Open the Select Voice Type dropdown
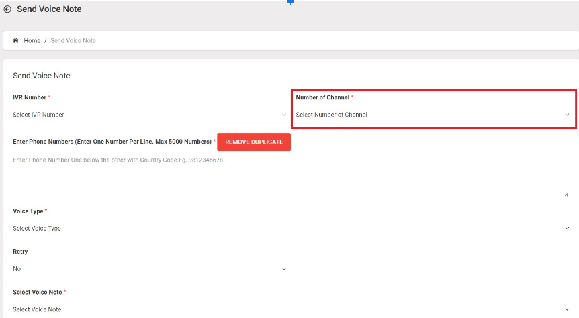 (291, 229)
